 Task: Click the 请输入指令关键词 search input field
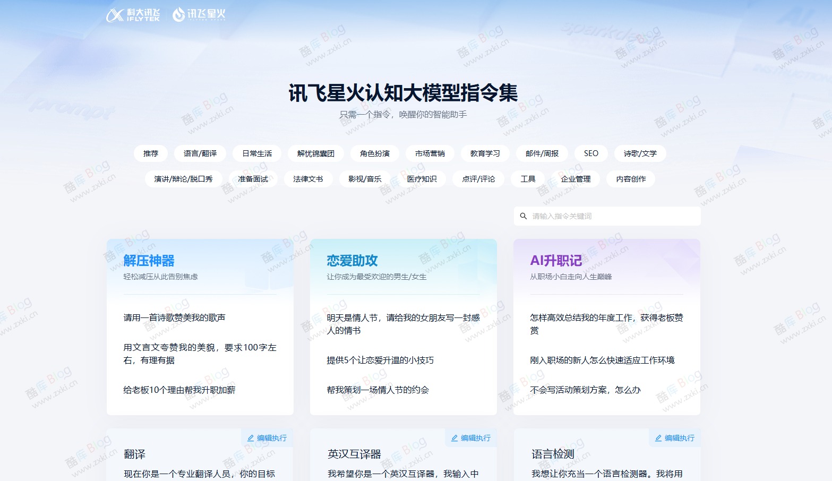[x=584, y=216]
